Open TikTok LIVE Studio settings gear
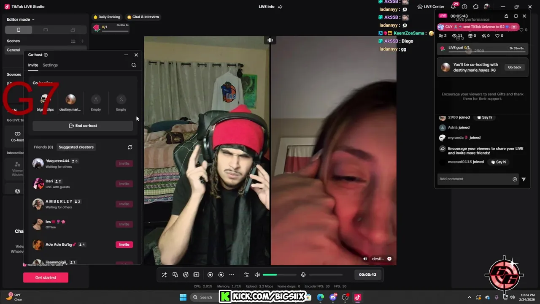 point(475,7)
